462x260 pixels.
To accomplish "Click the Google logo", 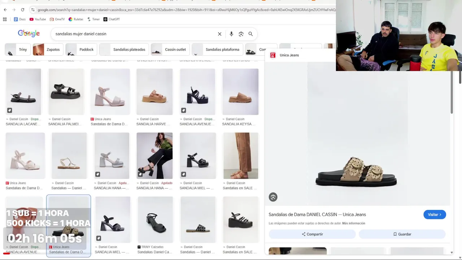I will 29,34.
